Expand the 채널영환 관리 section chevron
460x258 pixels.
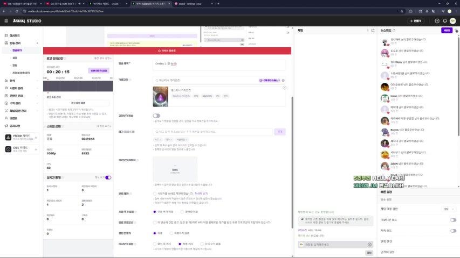pyautogui.click(x=37, y=111)
